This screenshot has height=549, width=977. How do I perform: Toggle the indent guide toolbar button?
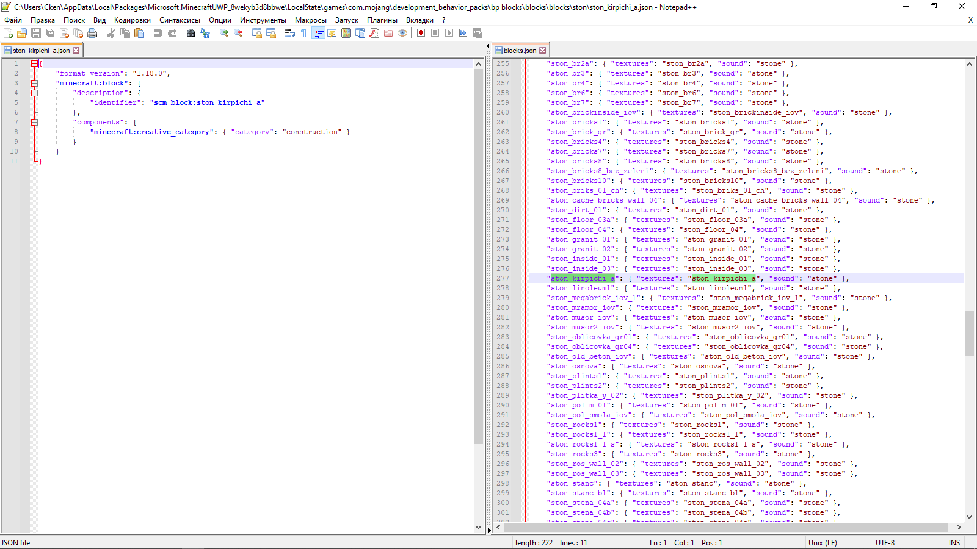pos(318,33)
